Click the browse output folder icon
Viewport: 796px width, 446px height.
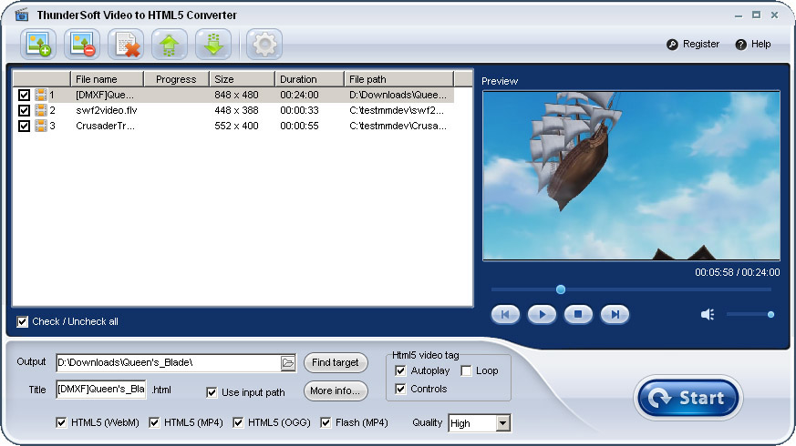pyautogui.click(x=288, y=362)
